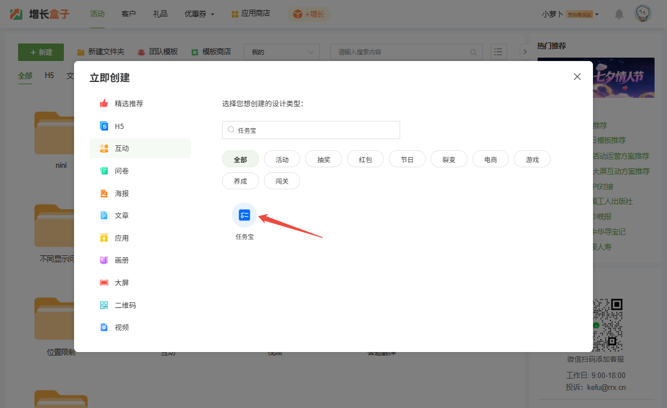The height and width of the screenshot is (408, 667).
Task: Expand the 优惠券 dropdown menu
Action: point(200,14)
